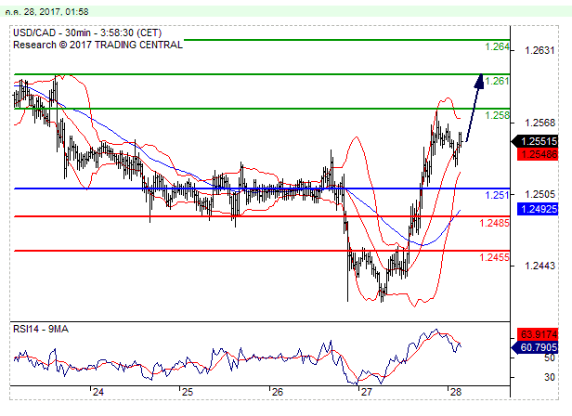Select the chart title 'USD/CAD - 30min - 3:58:30 (CET)'
The width and height of the screenshot is (572, 416).
(87, 32)
